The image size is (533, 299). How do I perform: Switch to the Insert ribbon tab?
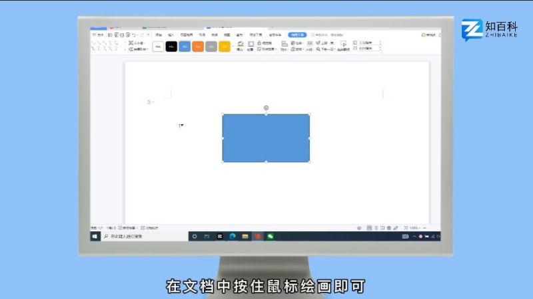pyautogui.click(x=171, y=35)
